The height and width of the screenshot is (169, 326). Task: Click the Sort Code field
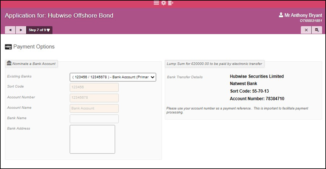(x=94, y=87)
